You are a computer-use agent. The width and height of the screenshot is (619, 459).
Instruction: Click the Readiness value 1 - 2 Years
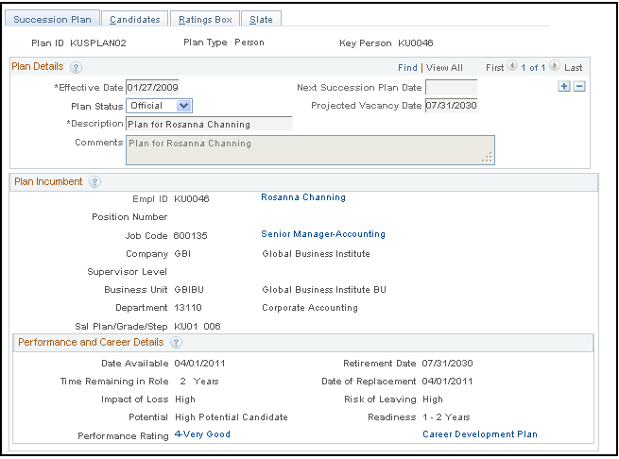[446, 417]
